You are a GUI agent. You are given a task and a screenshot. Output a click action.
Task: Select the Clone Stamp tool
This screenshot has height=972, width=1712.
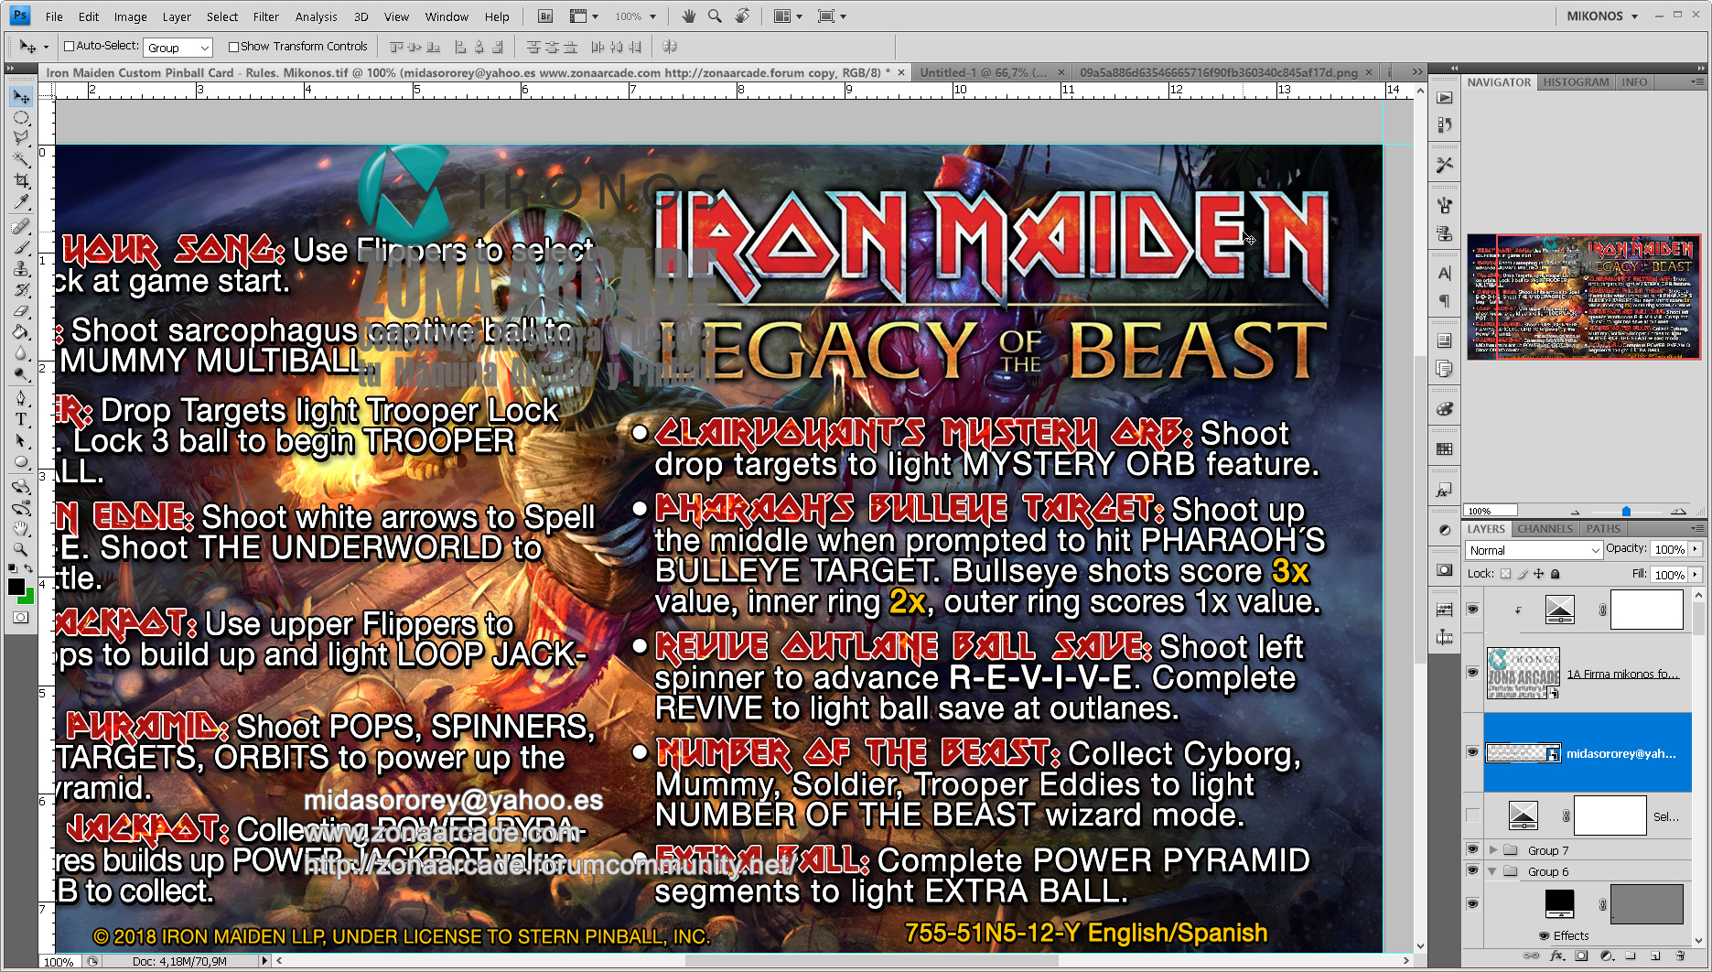tap(21, 268)
